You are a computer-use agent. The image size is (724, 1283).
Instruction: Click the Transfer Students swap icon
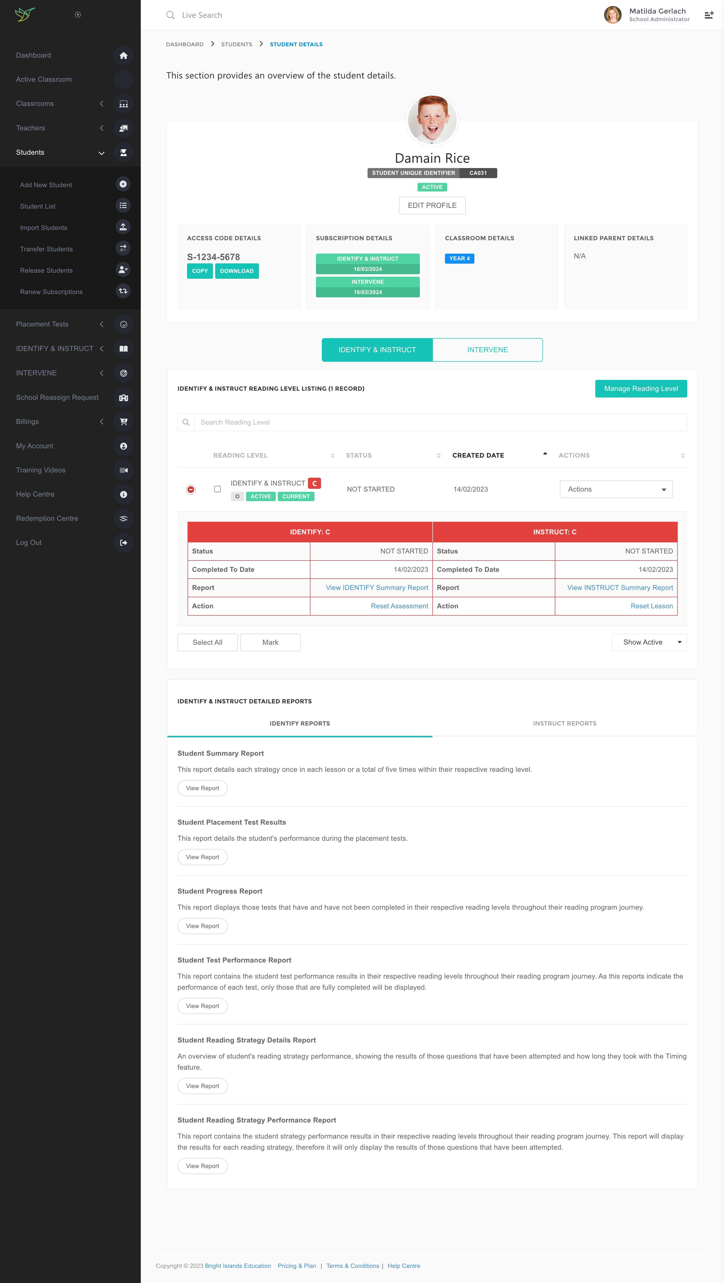click(122, 248)
